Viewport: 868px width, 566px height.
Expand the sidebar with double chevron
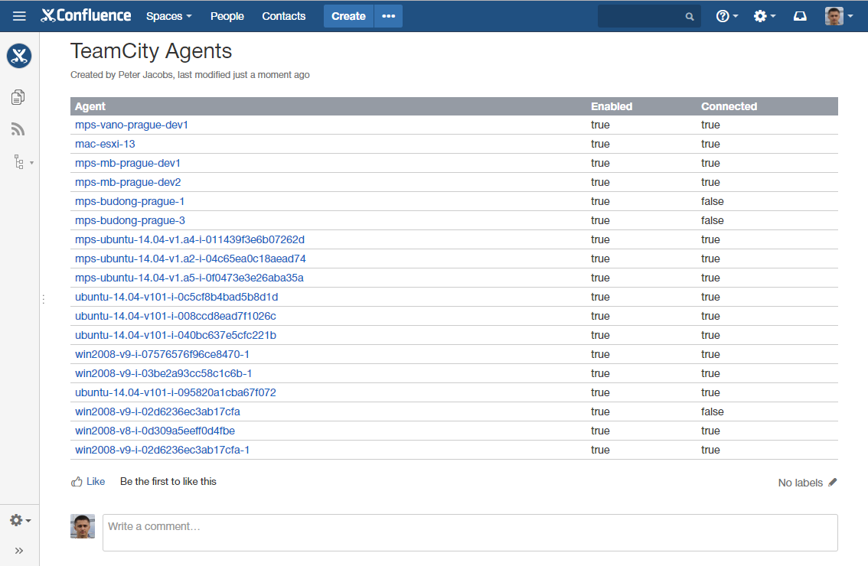tap(19, 550)
